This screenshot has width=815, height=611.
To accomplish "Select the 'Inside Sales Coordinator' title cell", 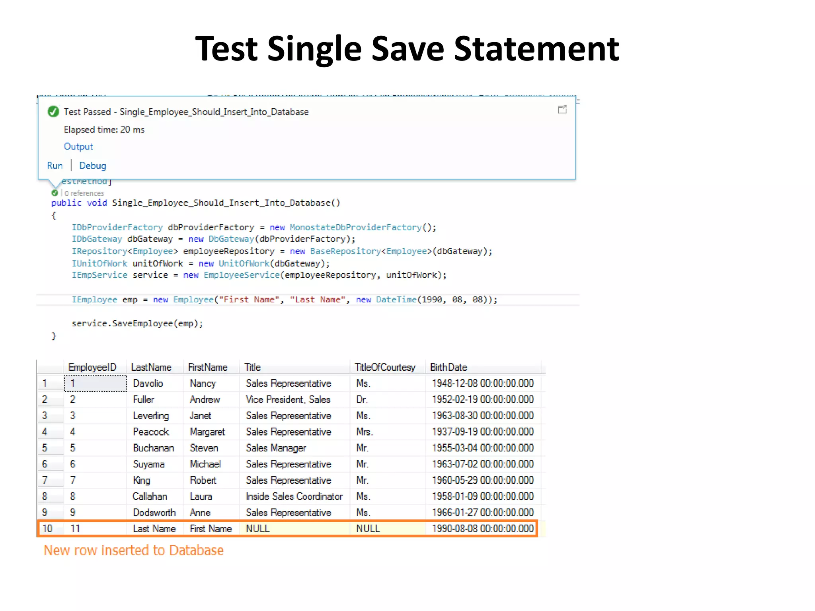I will click(x=294, y=496).
